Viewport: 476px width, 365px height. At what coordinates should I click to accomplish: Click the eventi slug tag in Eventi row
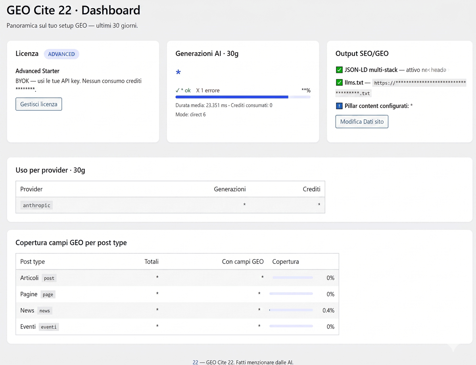(x=49, y=327)
